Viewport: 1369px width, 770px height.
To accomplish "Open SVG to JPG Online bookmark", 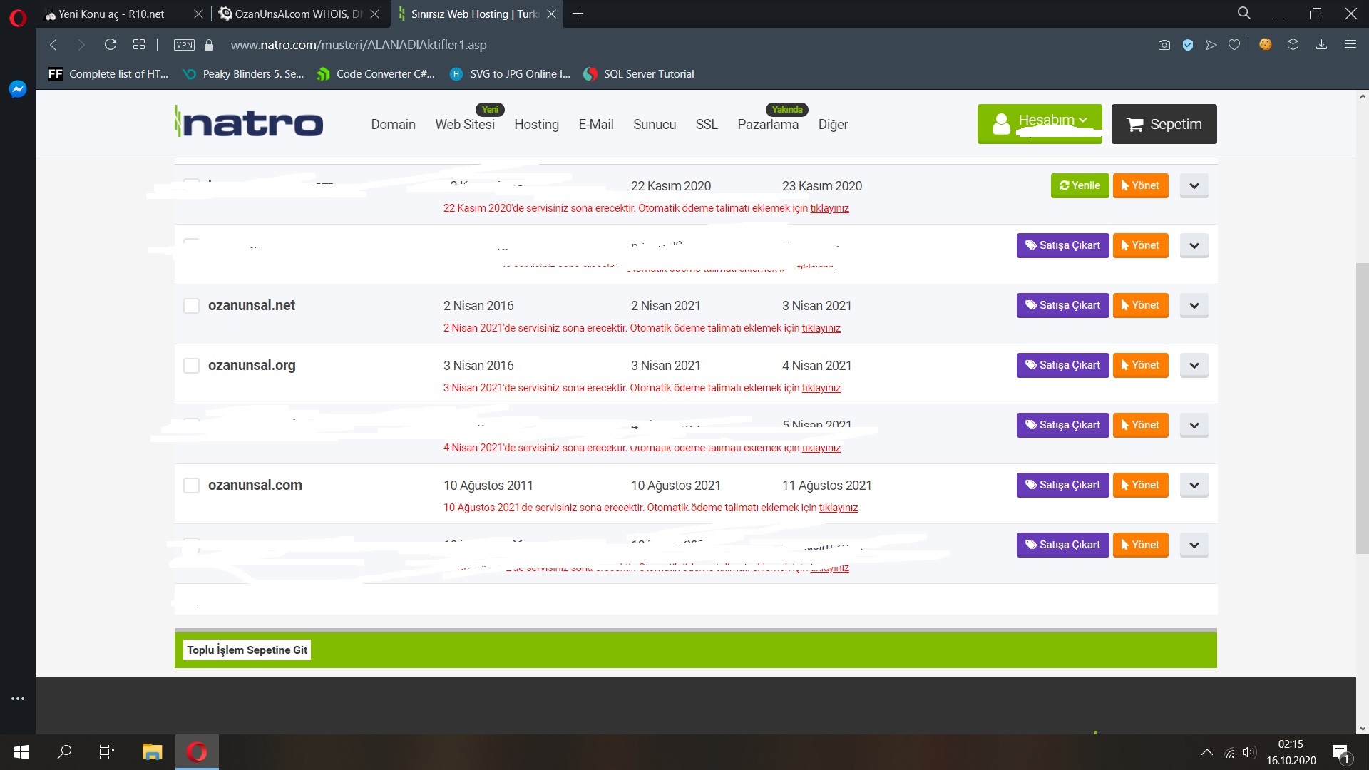I will point(511,74).
